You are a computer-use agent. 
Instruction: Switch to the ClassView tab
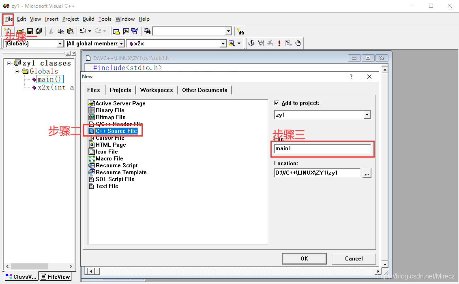tap(21, 277)
